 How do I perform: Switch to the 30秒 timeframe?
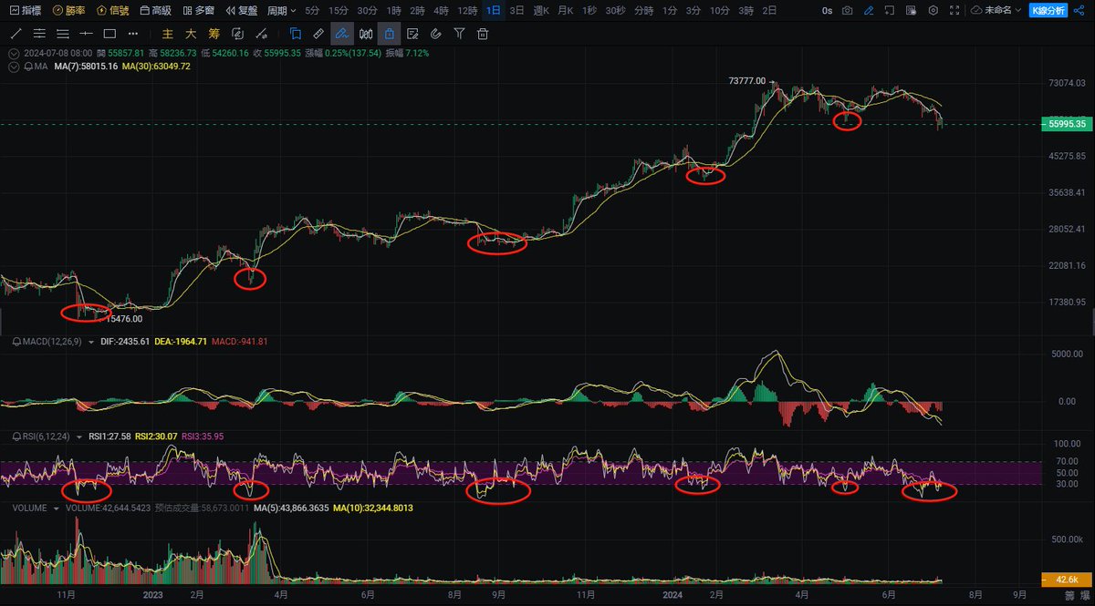coord(615,10)
